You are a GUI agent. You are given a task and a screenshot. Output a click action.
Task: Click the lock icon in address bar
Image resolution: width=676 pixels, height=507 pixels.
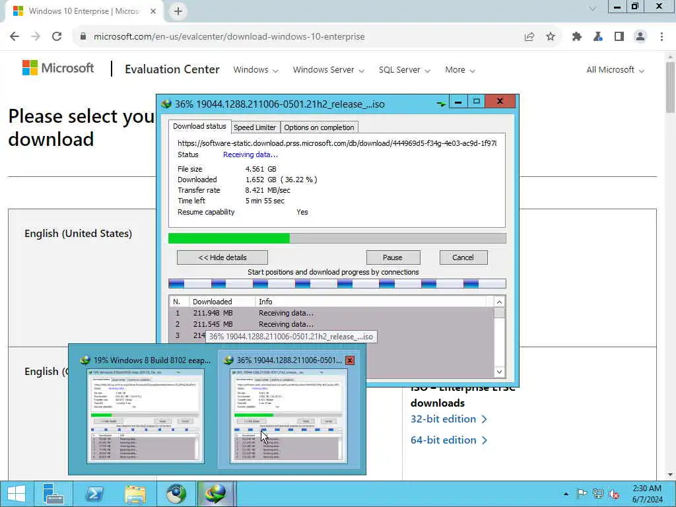[83, 37]
